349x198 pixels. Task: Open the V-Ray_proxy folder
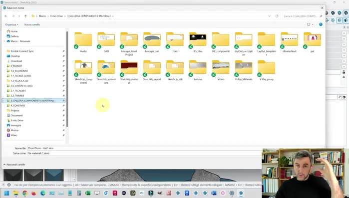tap(267, 70)
